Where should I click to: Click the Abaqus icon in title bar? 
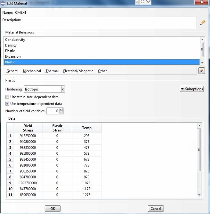pos(3,3)
